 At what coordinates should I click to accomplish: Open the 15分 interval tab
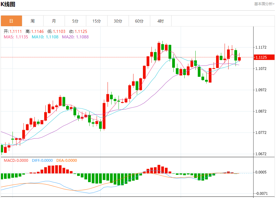[97, 21]
